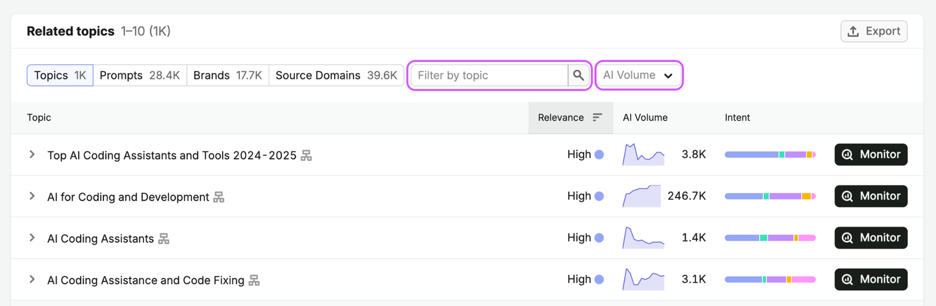
Task: Click the Topic column header
Action: [39, 118]
